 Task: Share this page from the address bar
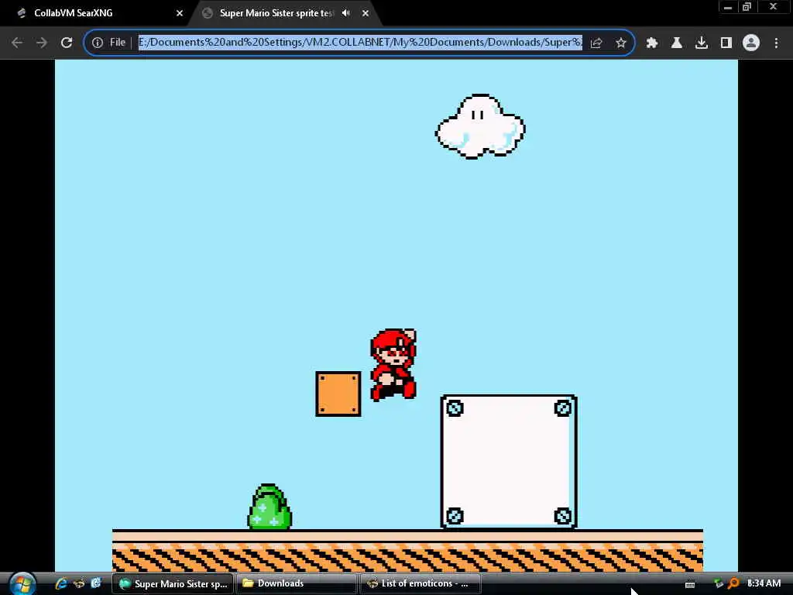[x=596, y=43]
